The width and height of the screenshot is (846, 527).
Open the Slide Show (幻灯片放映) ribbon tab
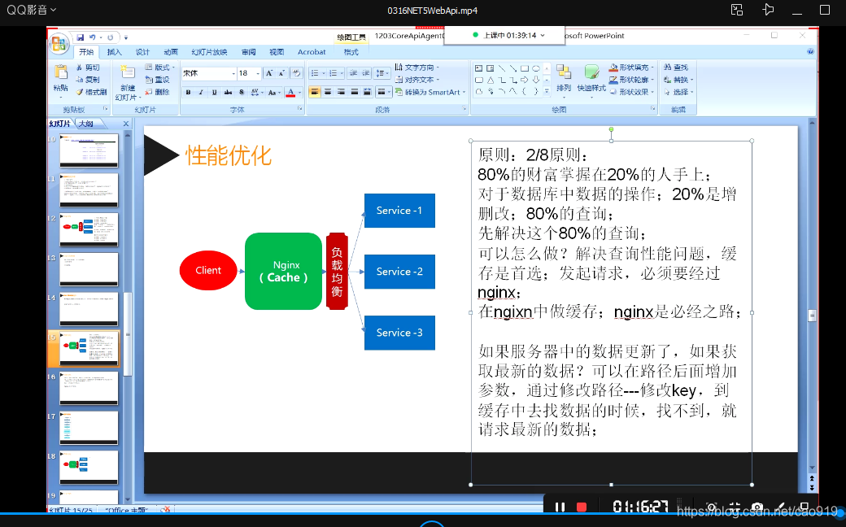coord(209,52)
